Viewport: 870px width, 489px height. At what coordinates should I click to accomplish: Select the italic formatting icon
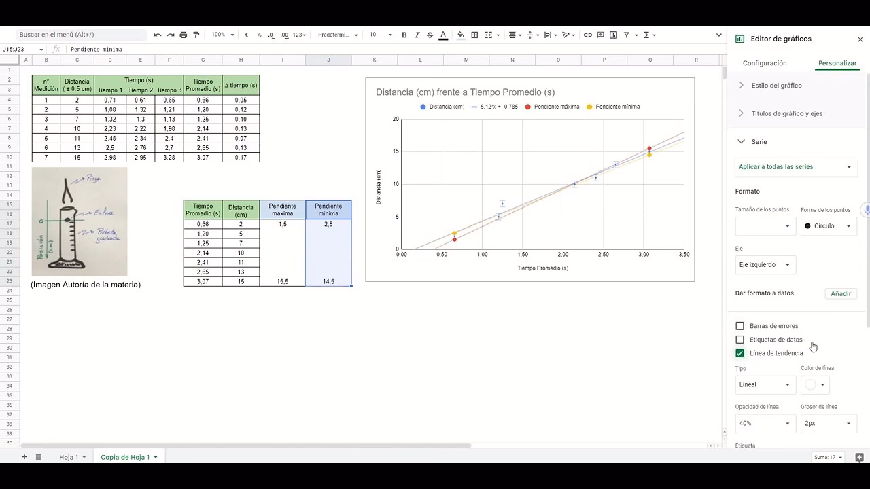416,35
